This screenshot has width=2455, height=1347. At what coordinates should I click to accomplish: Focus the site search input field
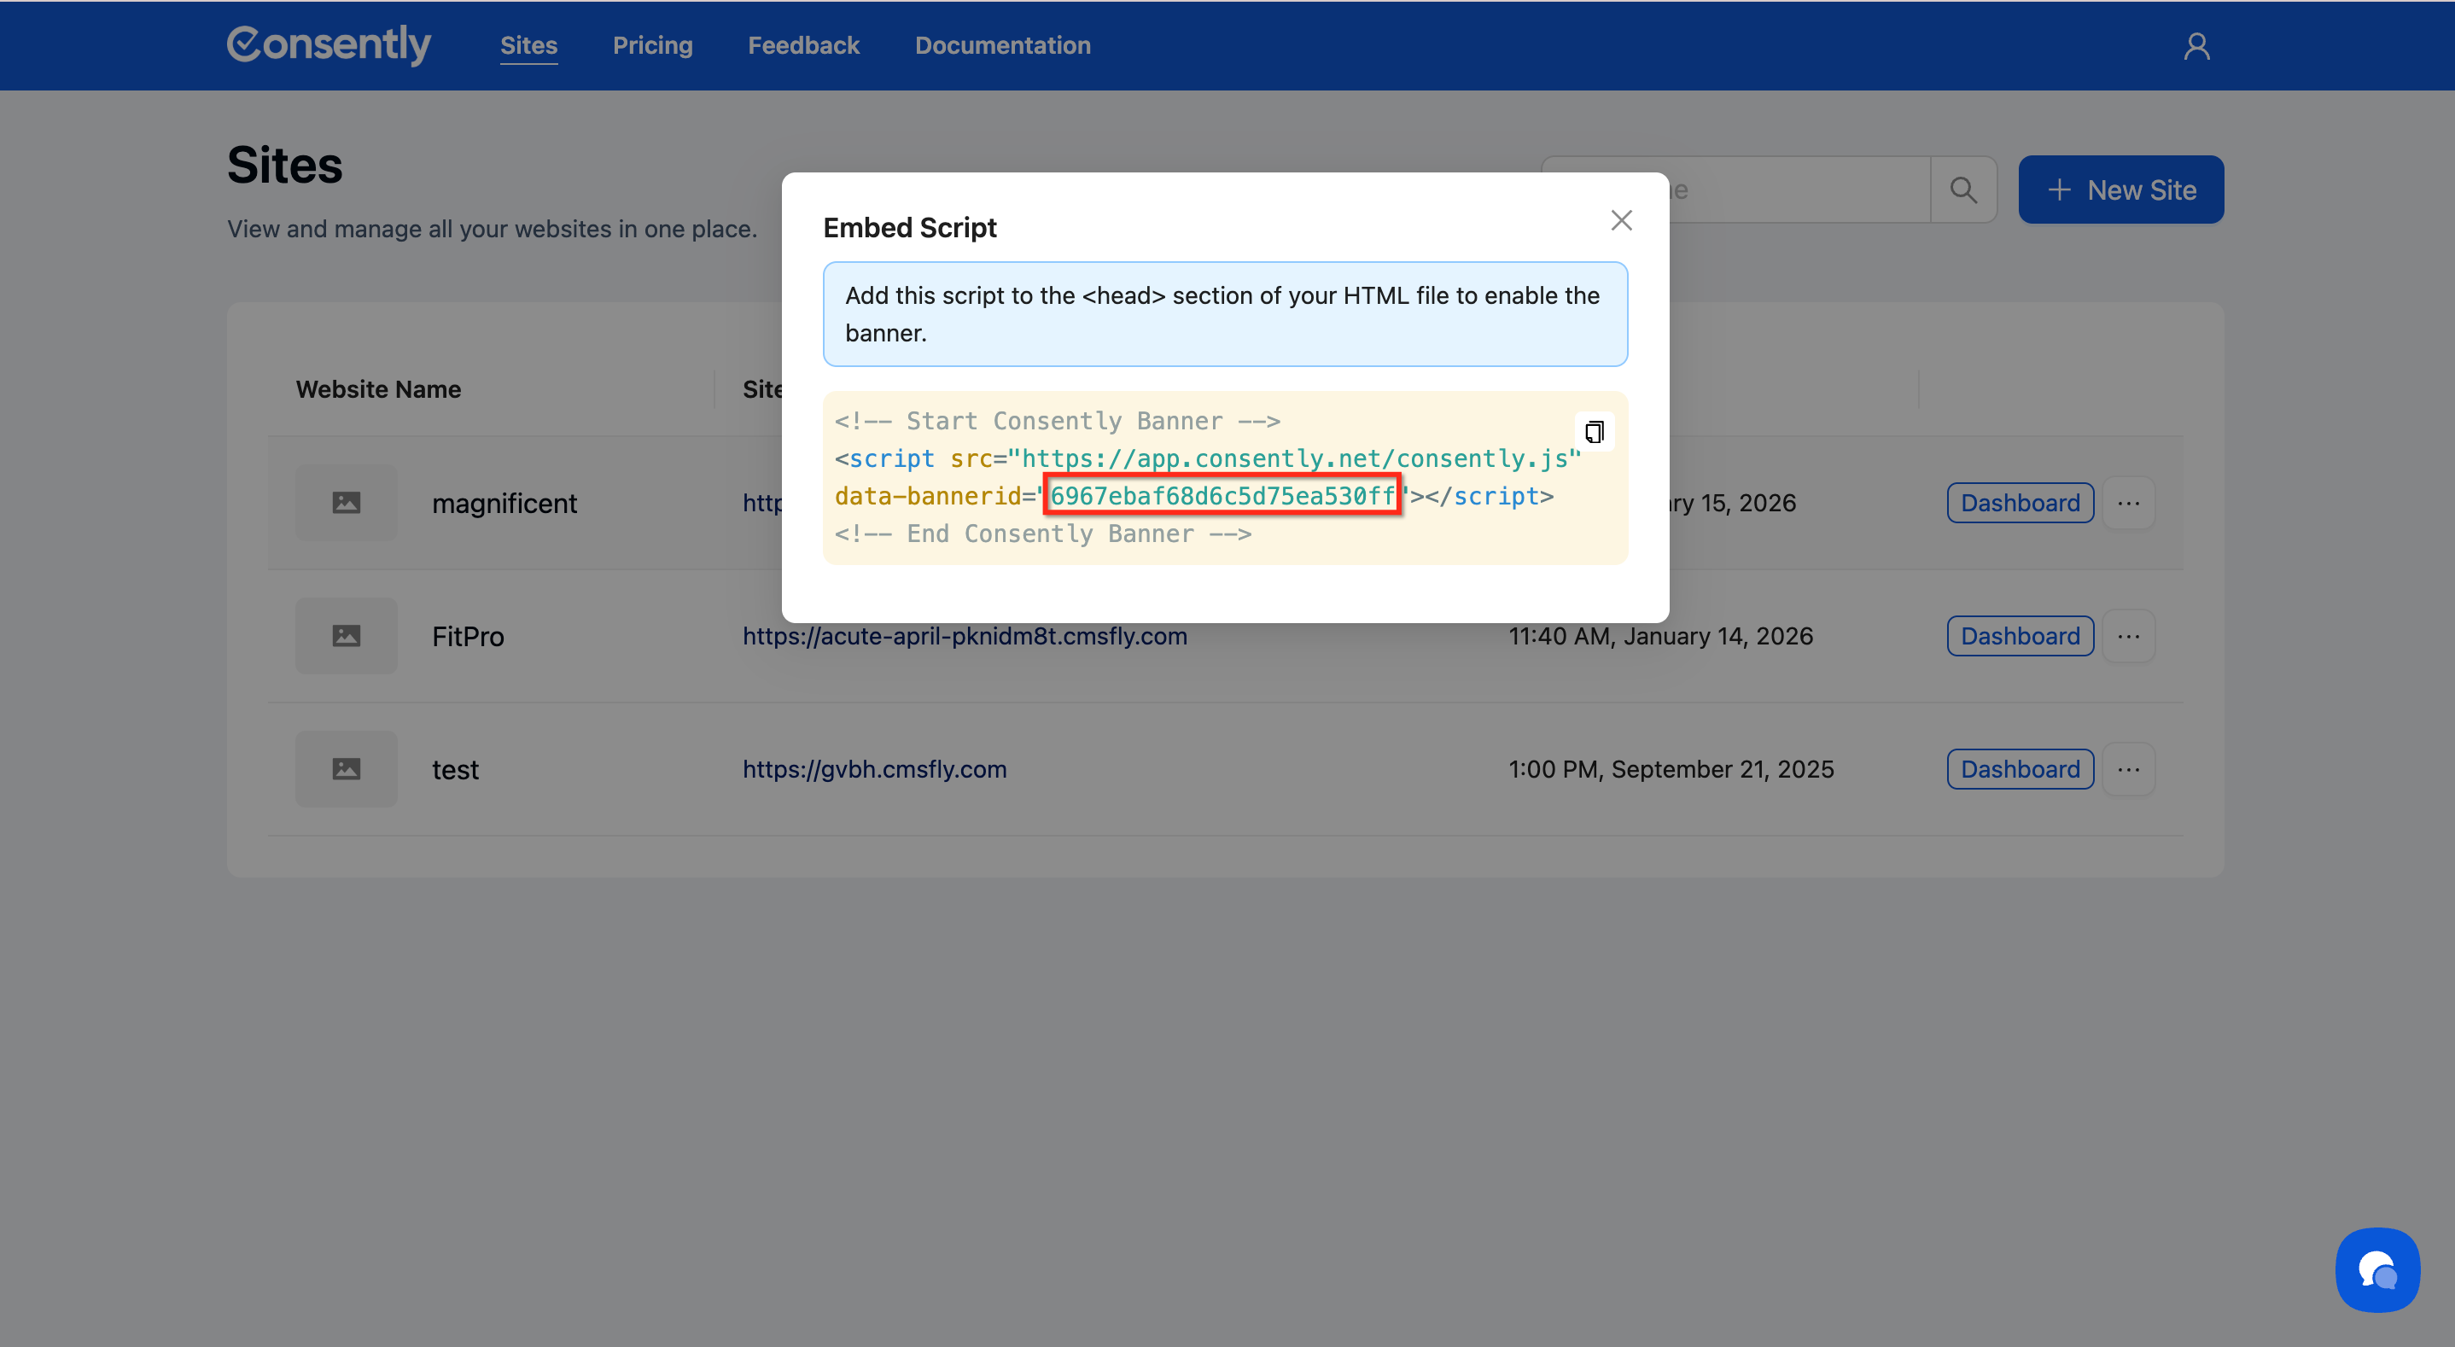(x=1801, y=190)
